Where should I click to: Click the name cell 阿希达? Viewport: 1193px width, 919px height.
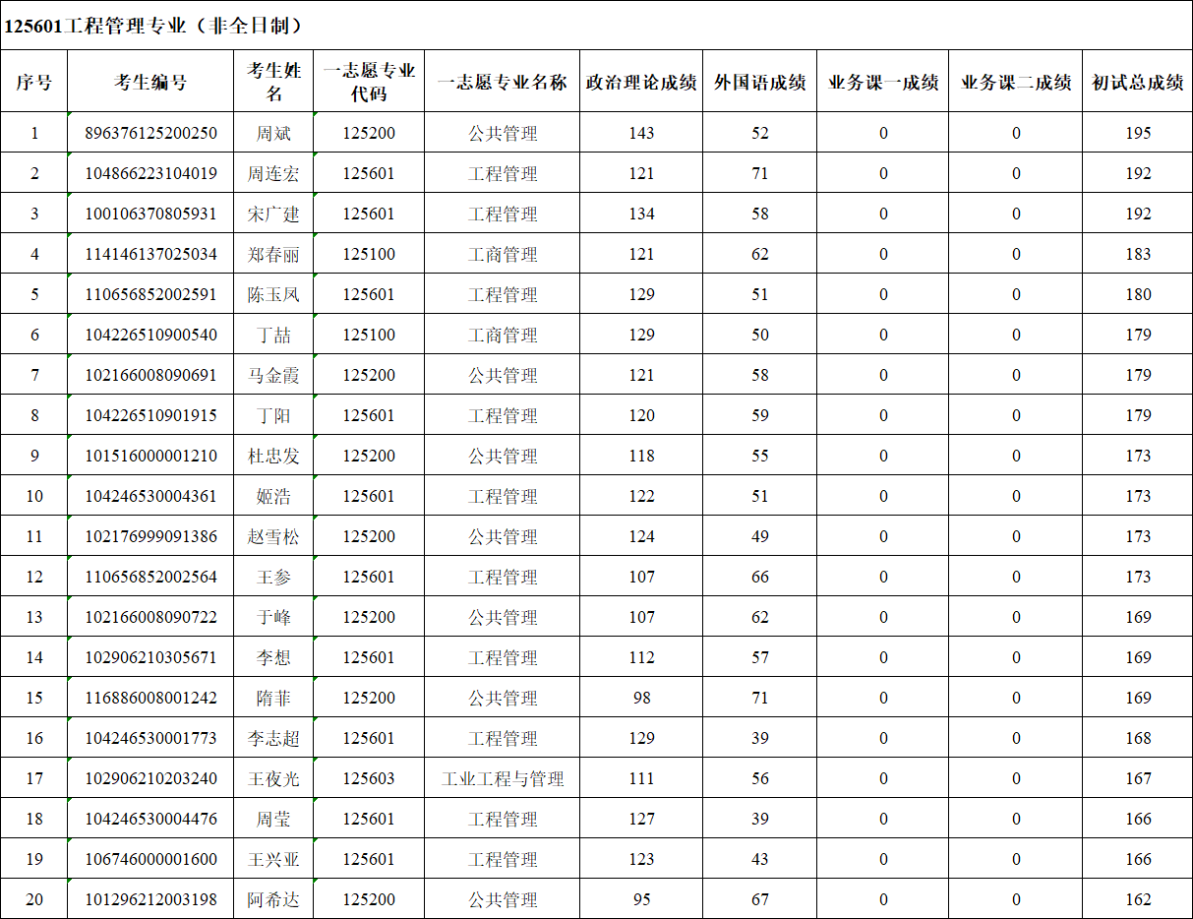273,900
